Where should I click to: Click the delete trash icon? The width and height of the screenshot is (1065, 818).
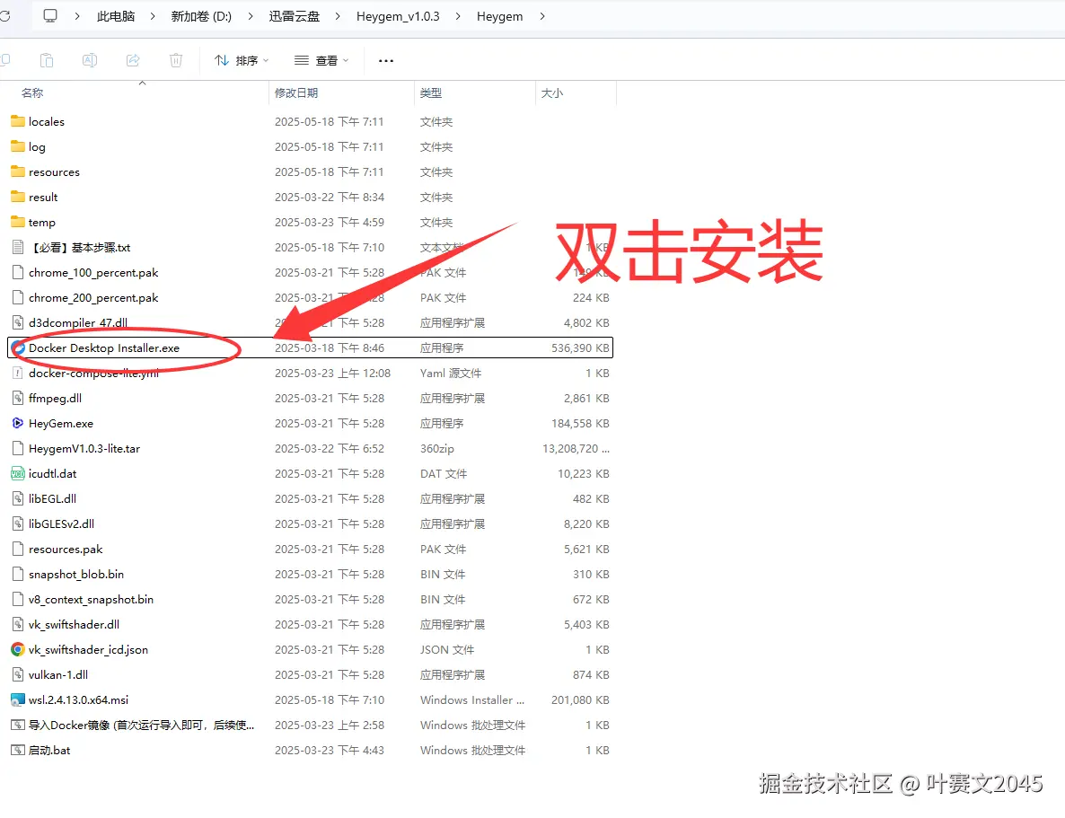tap(176, 60)
